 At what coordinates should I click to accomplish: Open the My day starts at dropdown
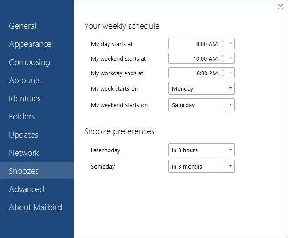click(230, 44)
